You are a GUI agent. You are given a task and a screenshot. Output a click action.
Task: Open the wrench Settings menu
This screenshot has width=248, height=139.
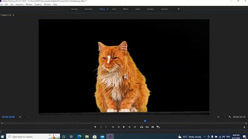pos(229,117)
